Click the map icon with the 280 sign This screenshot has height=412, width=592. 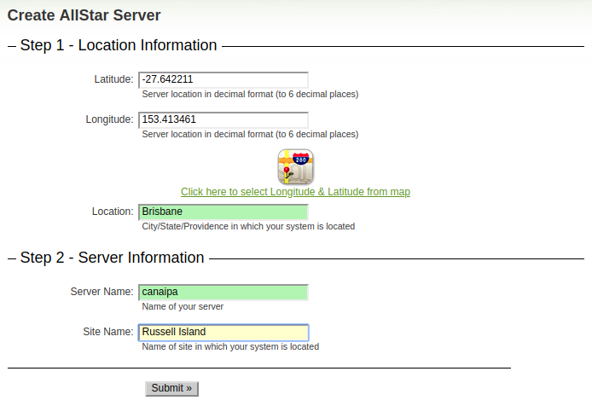[295, 166]
